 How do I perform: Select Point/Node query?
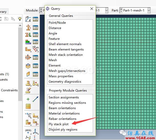(57, 23)
